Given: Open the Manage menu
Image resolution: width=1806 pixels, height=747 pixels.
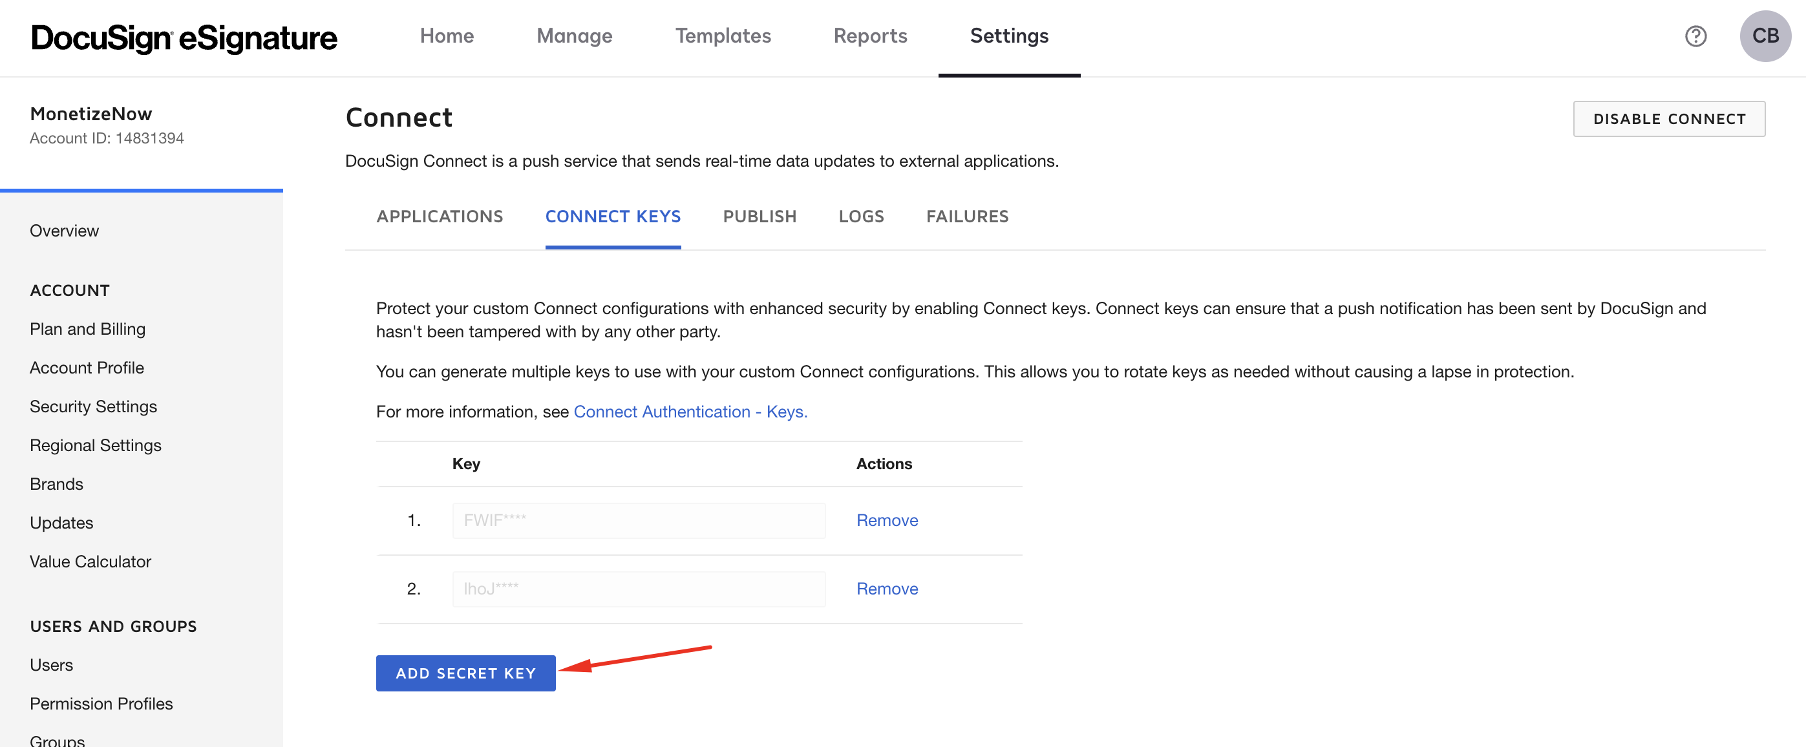Looking at the screenshot, I should [574, 36].
